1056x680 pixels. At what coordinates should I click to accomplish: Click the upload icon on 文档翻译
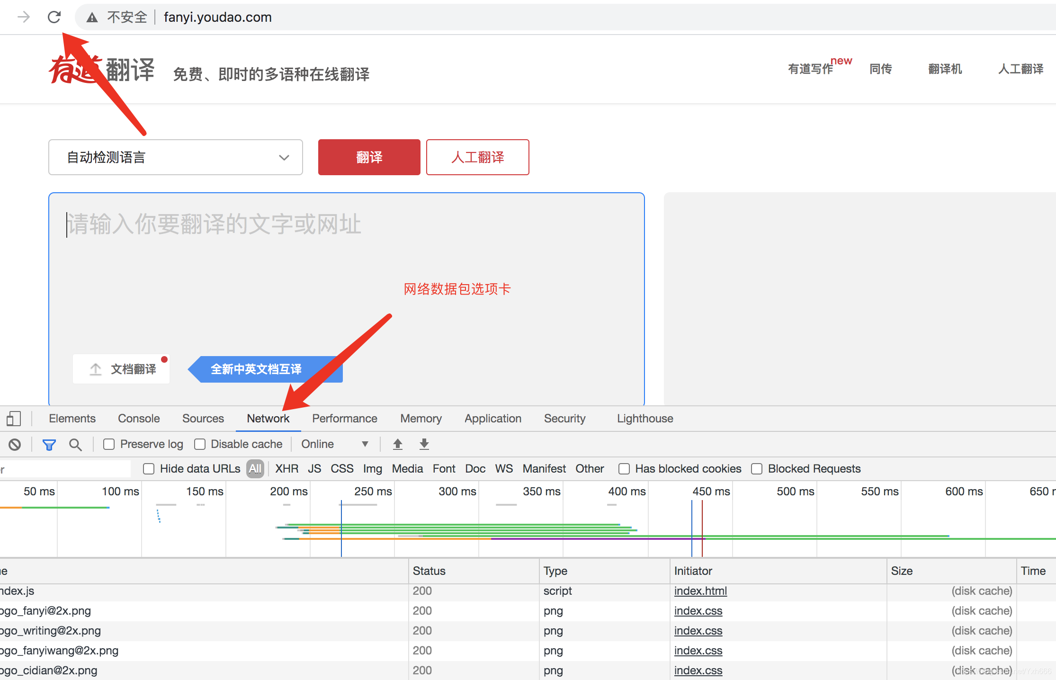(x=96, y=369)
